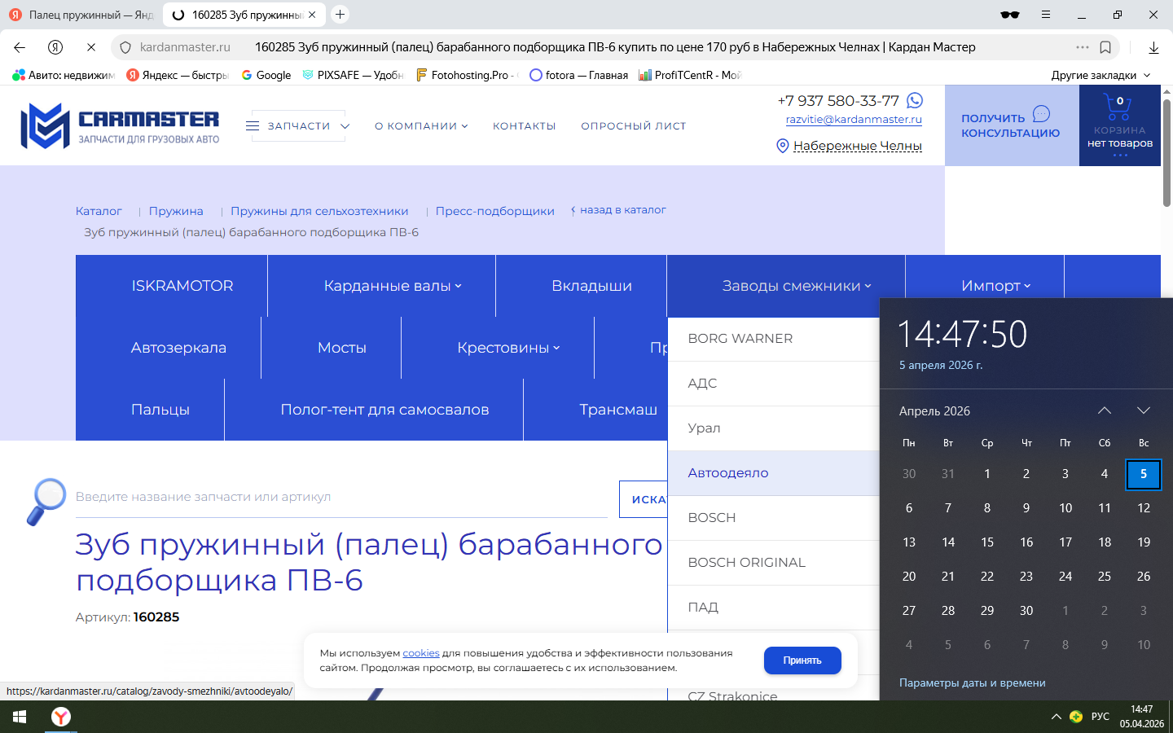Select April 15 in the calendar
The image size is (1173, 733).
pos(987,542)
